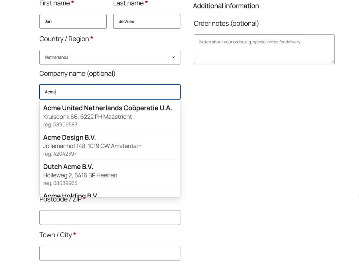
Task: Click the Company name (optional) label
Action: (x=77, y=74)
